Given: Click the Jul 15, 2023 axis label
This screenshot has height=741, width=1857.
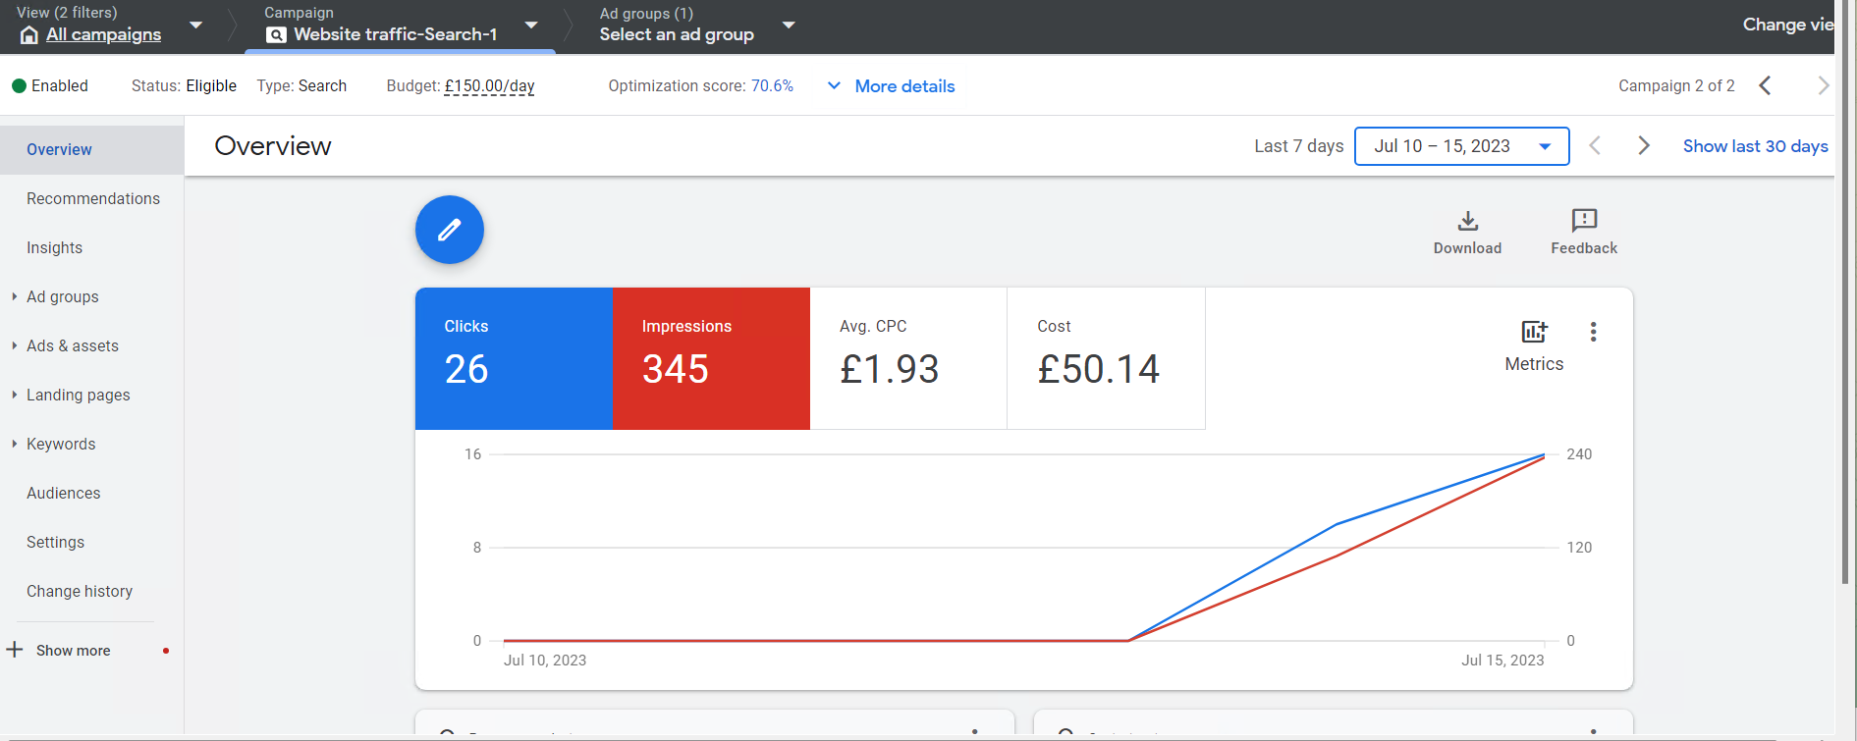Looking at the screenshot, I should [1502, 661].
